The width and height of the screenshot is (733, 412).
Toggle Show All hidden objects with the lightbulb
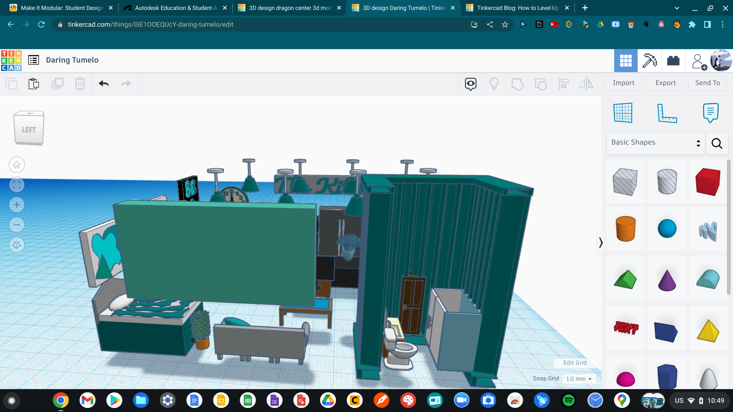click(494, 84)
